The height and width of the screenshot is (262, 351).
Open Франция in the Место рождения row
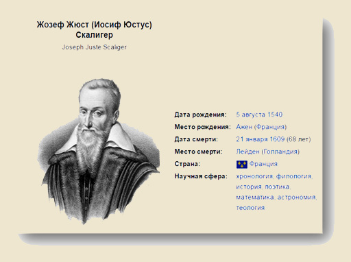pos(270,127)
